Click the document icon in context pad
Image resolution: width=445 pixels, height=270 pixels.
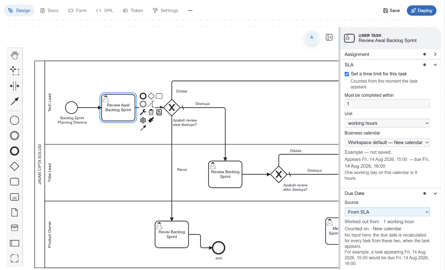159,112
